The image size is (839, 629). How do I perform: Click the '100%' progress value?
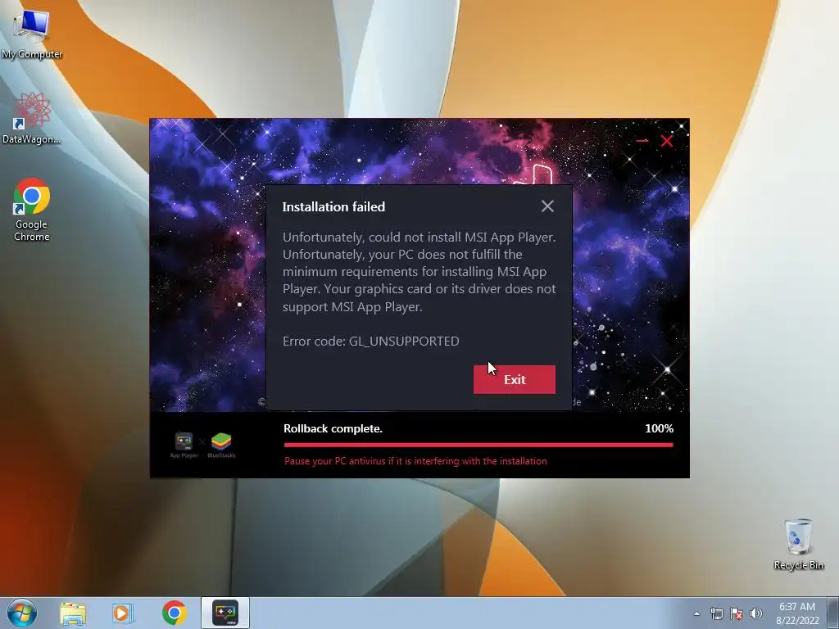coord(660,428)
